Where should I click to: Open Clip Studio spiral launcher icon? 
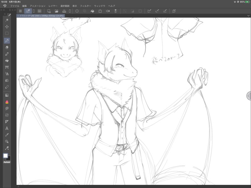(x=40, y=11)
